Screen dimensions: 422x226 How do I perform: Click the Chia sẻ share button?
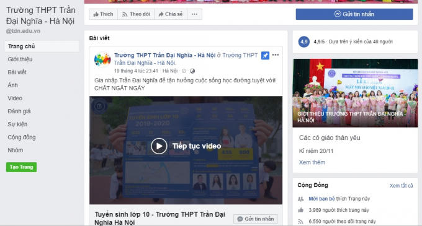point(171,14)
